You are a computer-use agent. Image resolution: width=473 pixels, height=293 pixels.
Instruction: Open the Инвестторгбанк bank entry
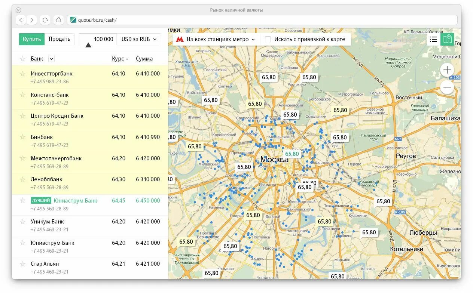pos(52,74)
